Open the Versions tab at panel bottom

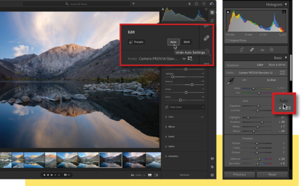[x=185, y=175]
